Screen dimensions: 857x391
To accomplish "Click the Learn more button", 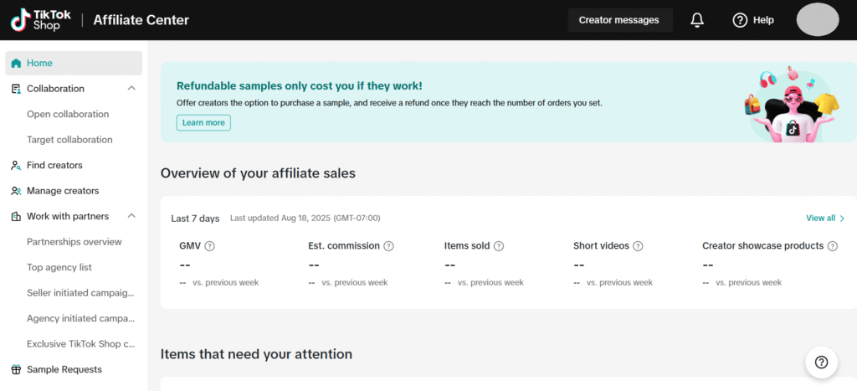I will click(203, 123).
